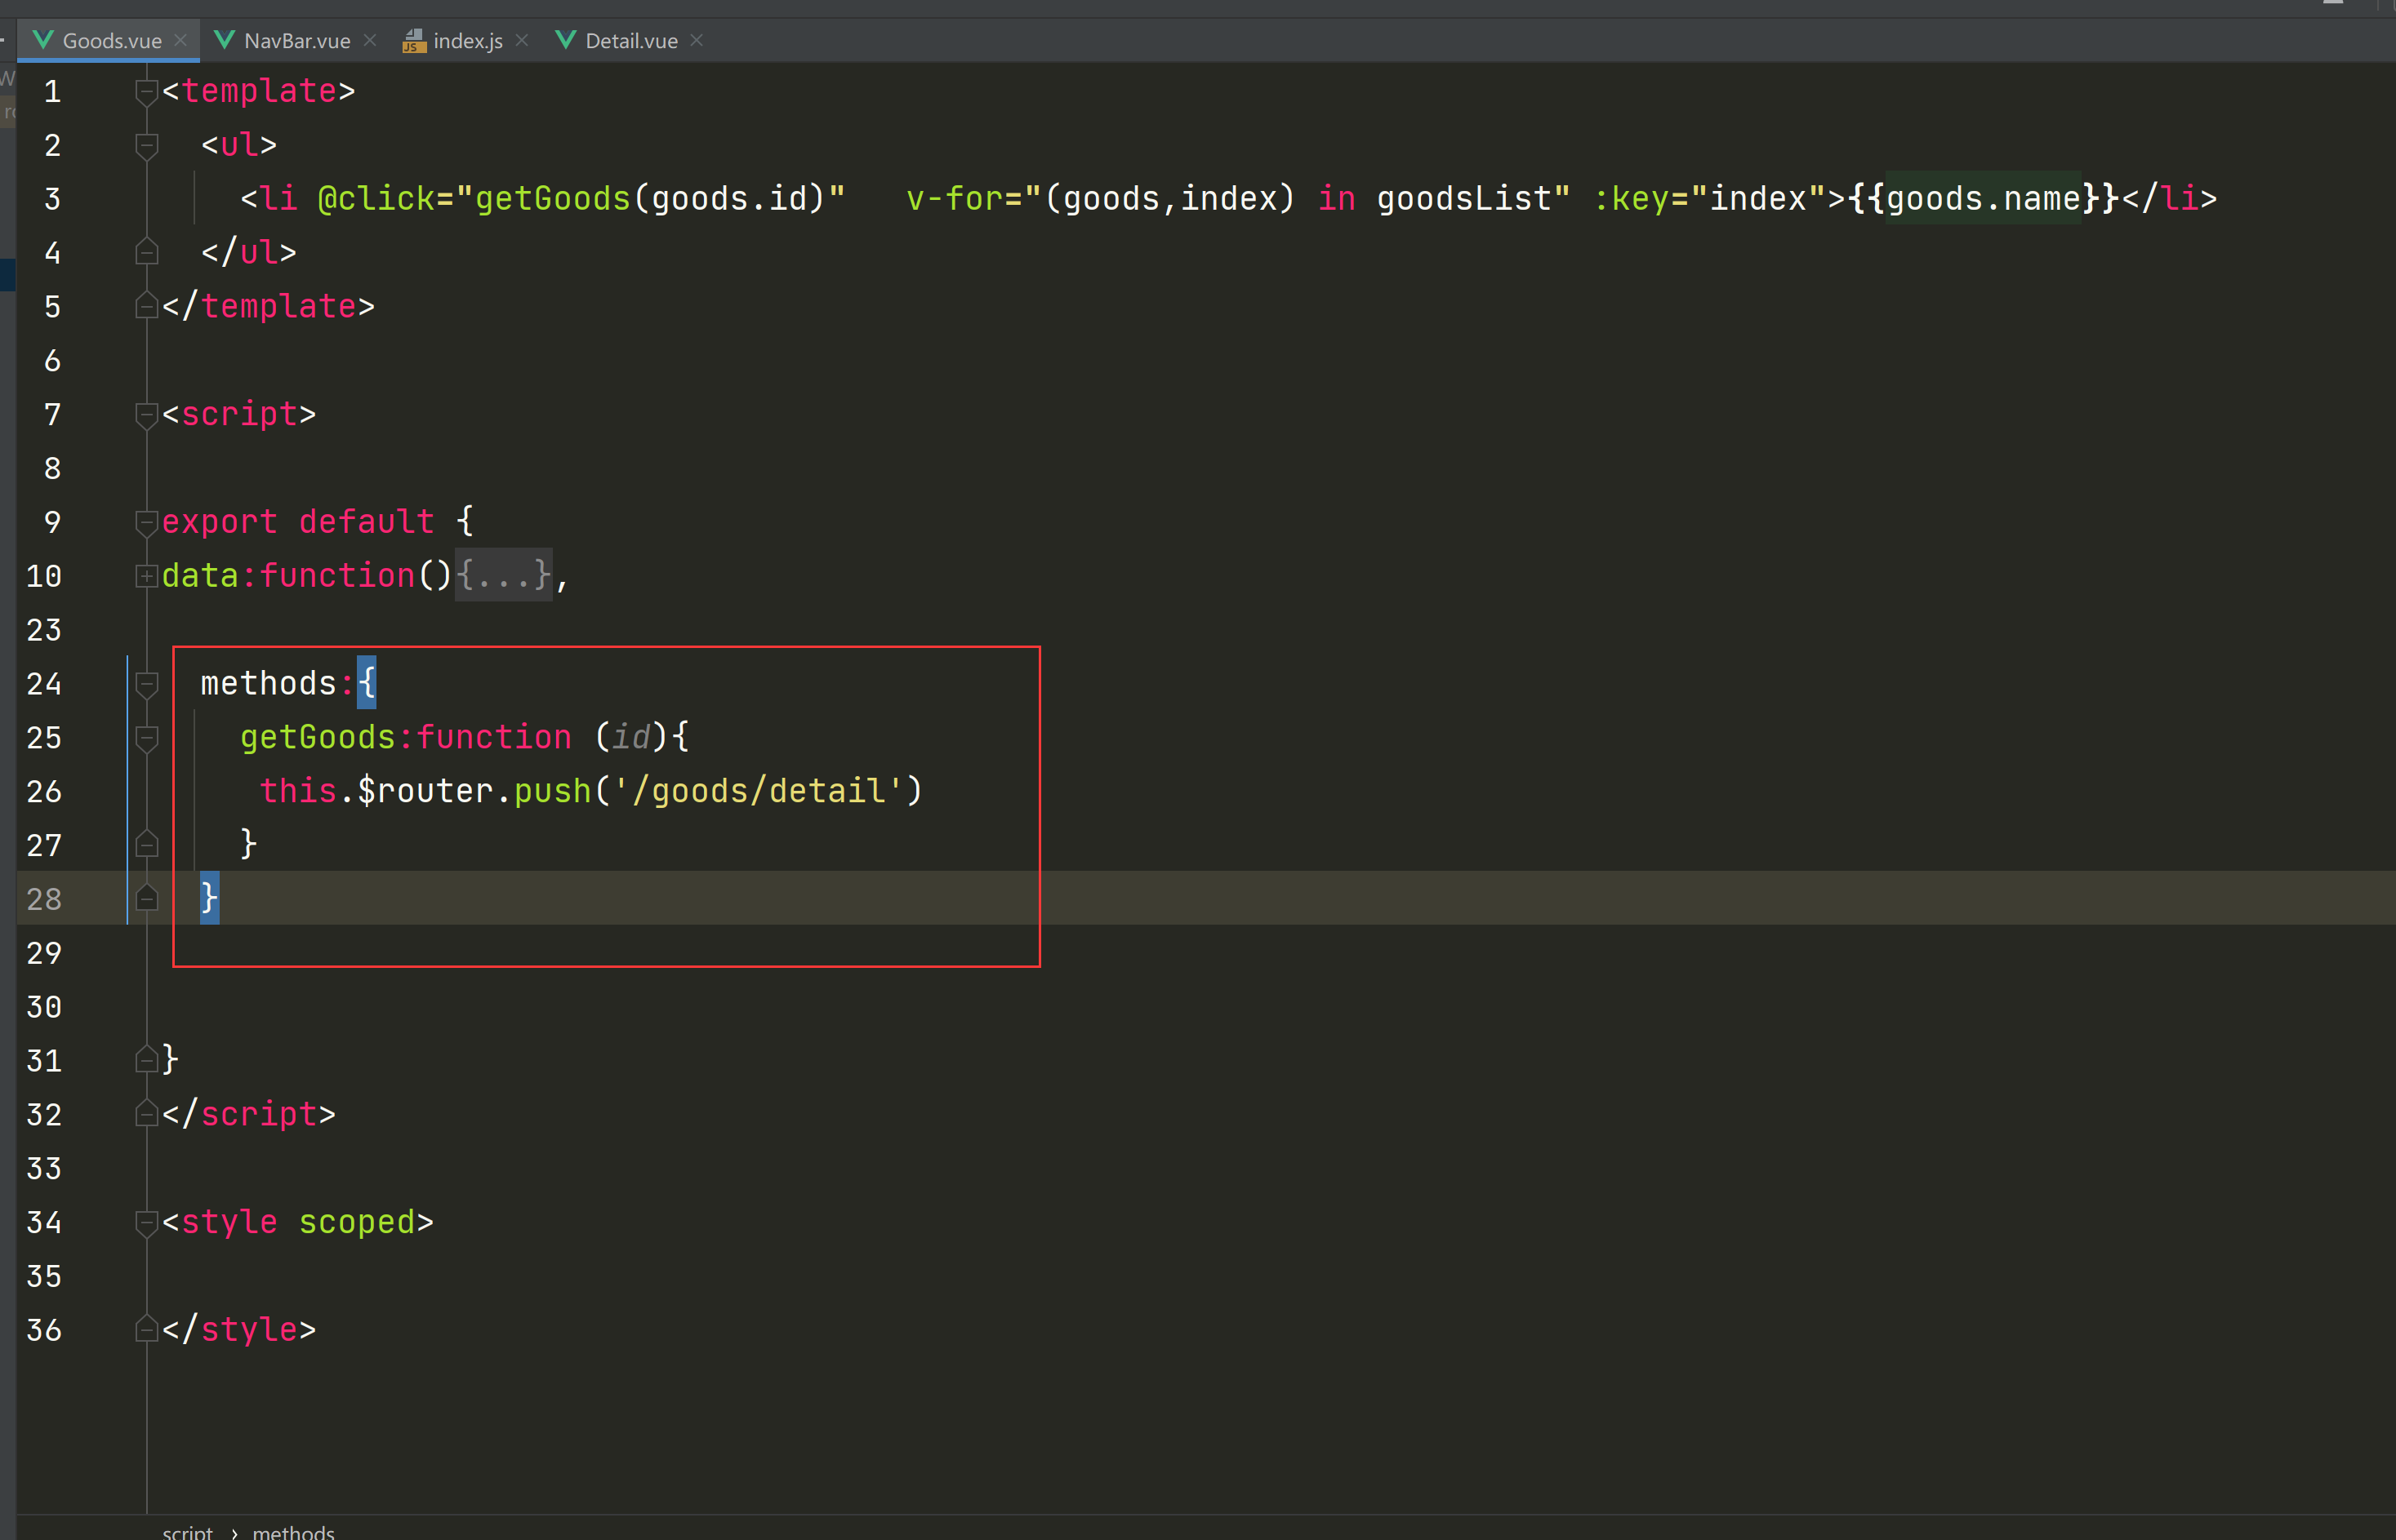Click line number 3 in the gutter
This screenshot has width=2396, height=1540.
(x=53, y=199)
